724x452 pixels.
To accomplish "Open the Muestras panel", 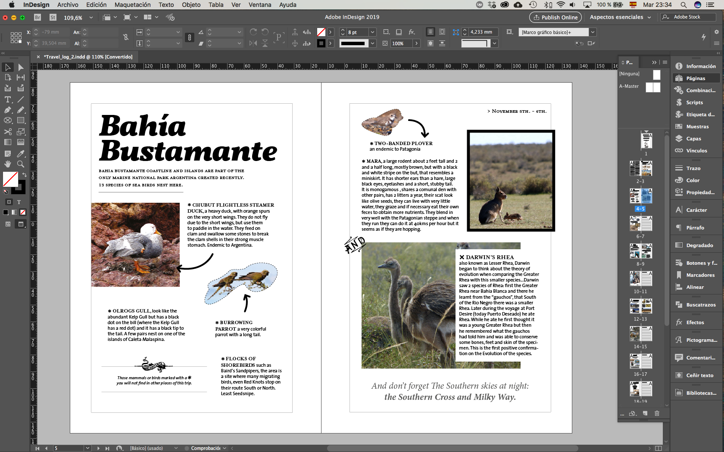I will click(x=697, y=127).
